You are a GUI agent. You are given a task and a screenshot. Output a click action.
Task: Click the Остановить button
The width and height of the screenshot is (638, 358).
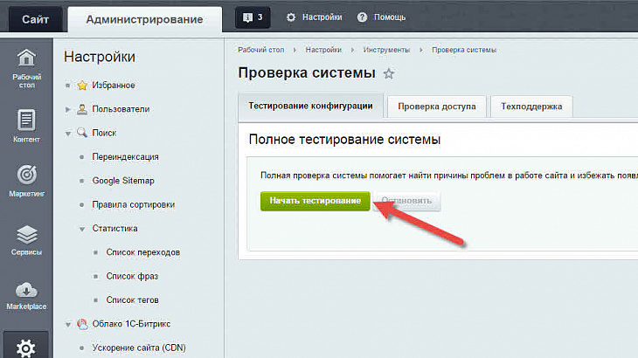[406, 201]
